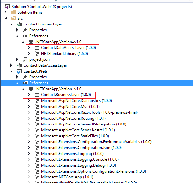
Task: Click the Microsoft.AspNetCore.StaticFiles package icon
Action: (37, 136)
